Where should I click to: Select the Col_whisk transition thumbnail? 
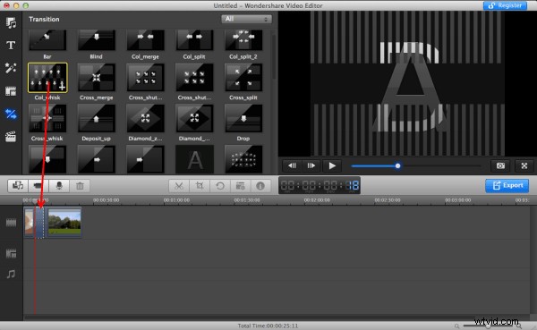47,78
